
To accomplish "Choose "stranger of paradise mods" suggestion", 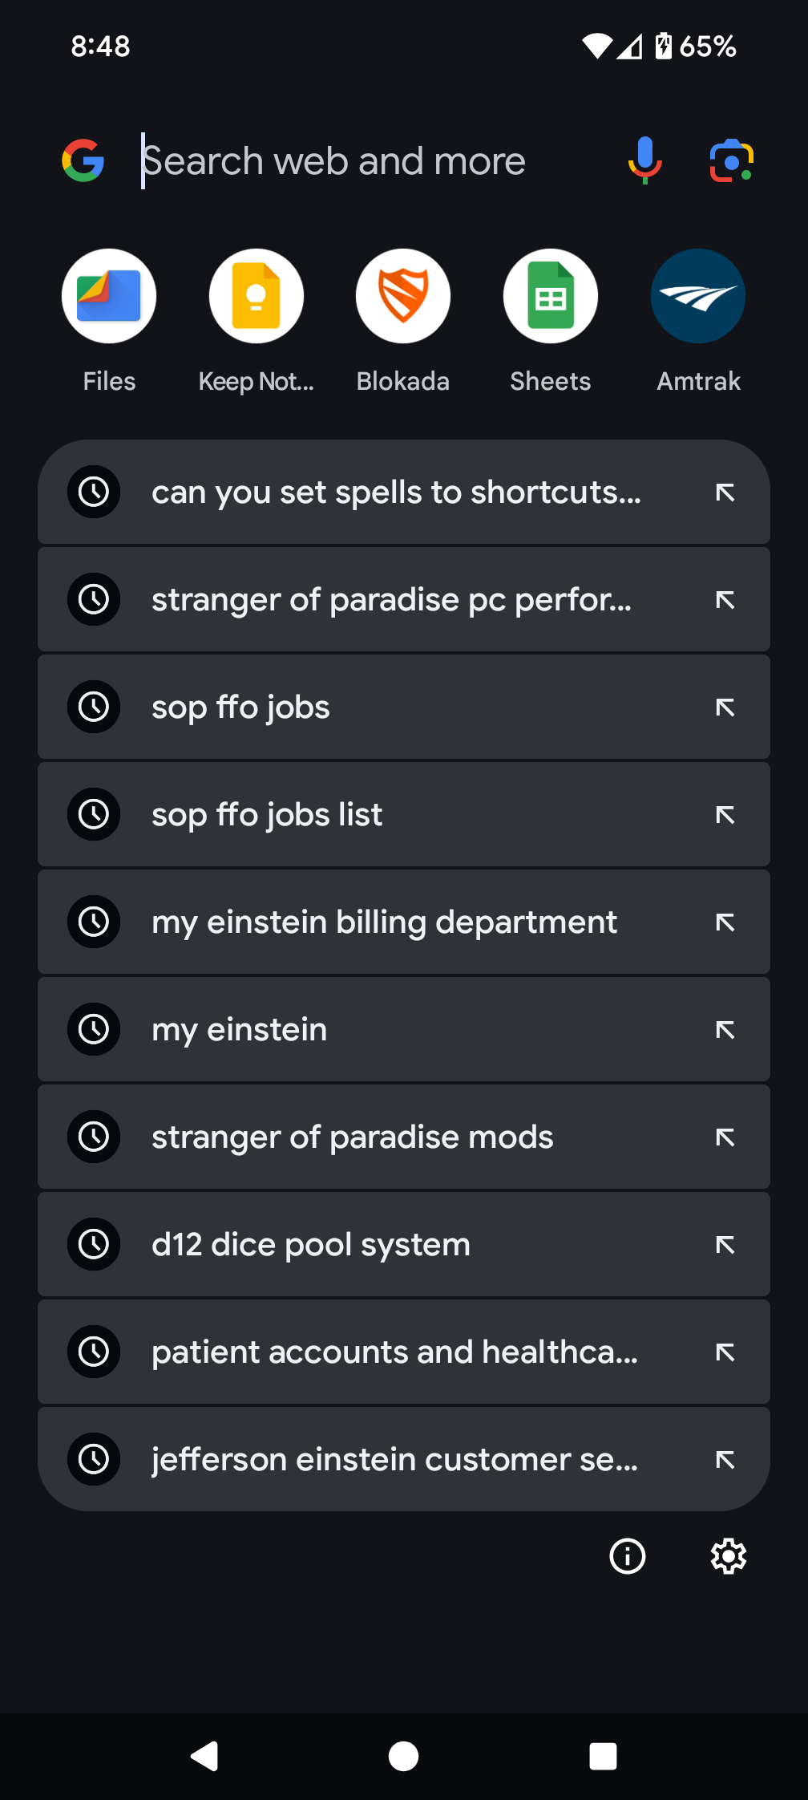I will click(353, 1137).
